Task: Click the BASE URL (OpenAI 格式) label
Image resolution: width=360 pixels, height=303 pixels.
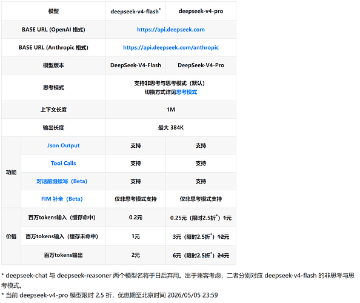Action: click(x=53, y=30)
